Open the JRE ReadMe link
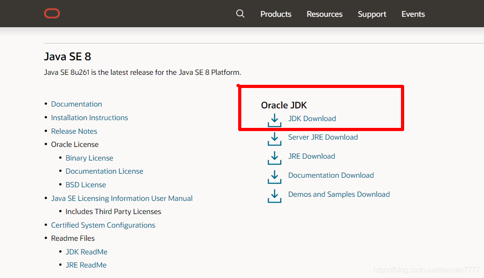The image size is (484, 278). click(86, 265)
